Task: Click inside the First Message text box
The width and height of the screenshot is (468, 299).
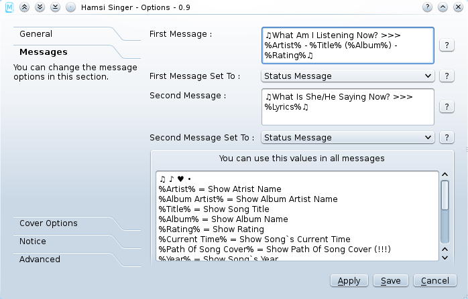Action: (x=348, y=45)
